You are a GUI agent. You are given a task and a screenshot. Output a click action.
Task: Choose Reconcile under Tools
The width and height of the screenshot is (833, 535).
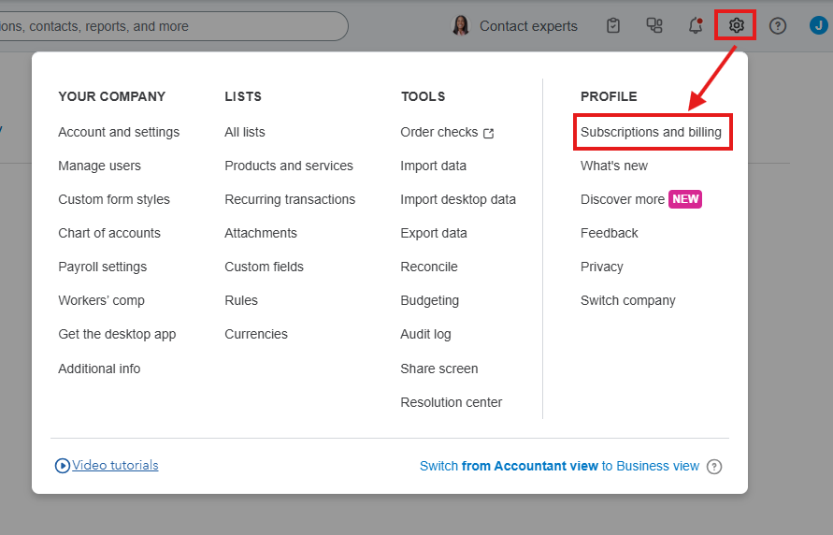(x=429, y=267)
